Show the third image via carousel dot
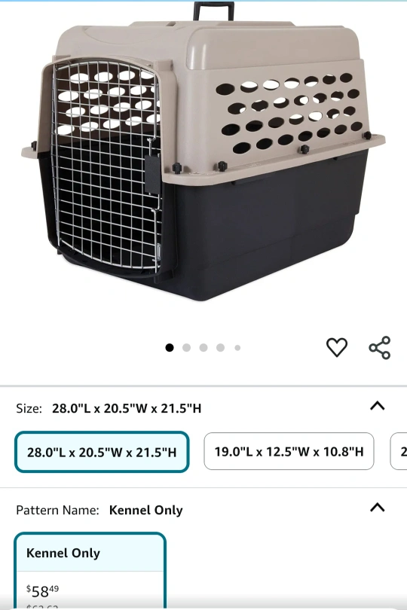Screen dimensions: 407x610 203,347
